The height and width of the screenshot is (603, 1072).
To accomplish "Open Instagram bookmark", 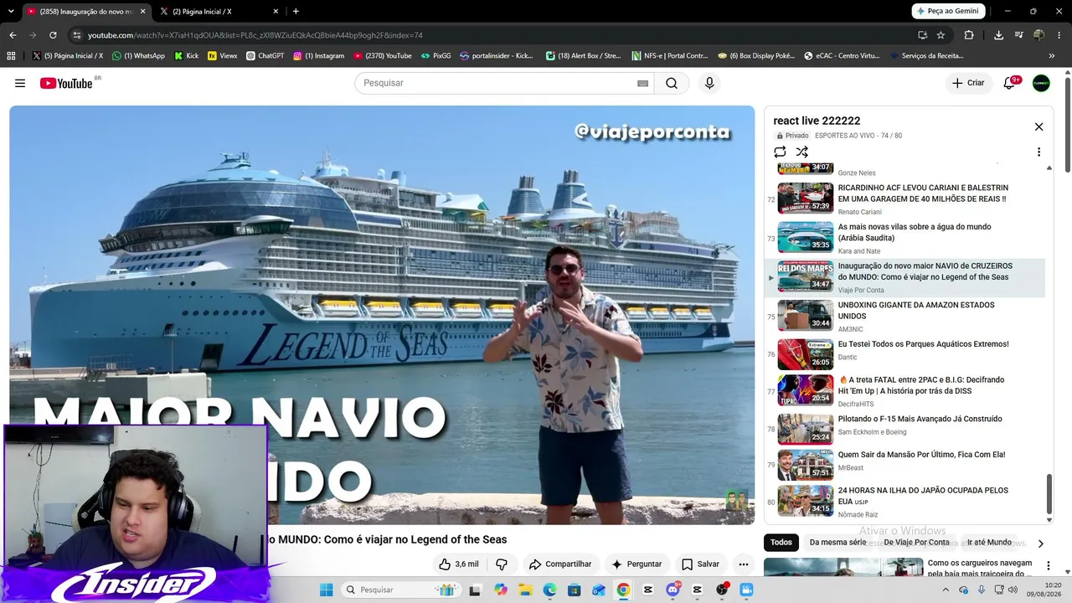I will click(318, 56).
